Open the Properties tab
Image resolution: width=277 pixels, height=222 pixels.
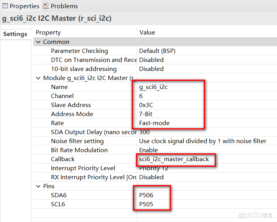click(x=24, y=6)
